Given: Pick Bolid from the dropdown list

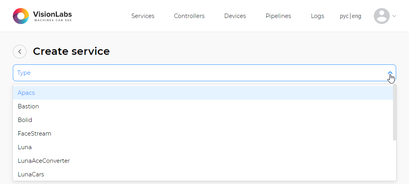Looking at the screenshot, I should click(25, 120).
